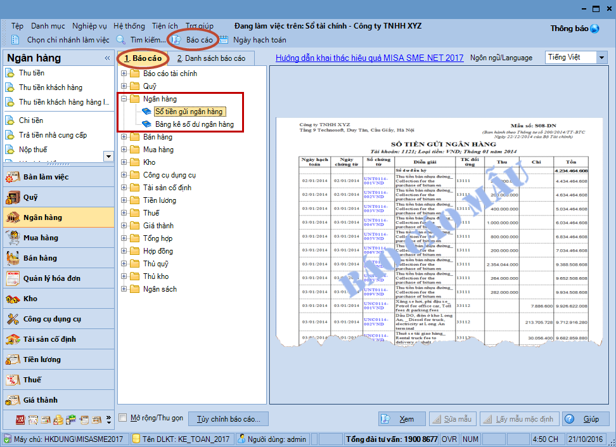
Task: Click the Thông báo globe icon
Action: coord(594,29)
